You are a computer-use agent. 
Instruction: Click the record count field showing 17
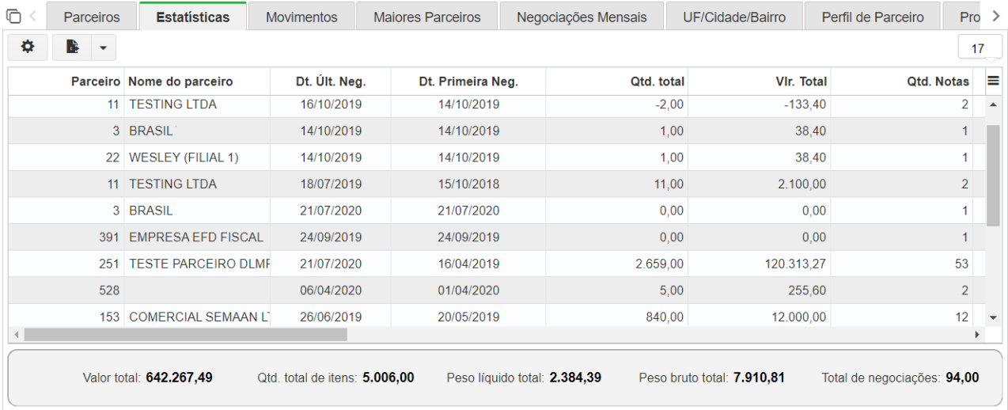click(980, 48)
